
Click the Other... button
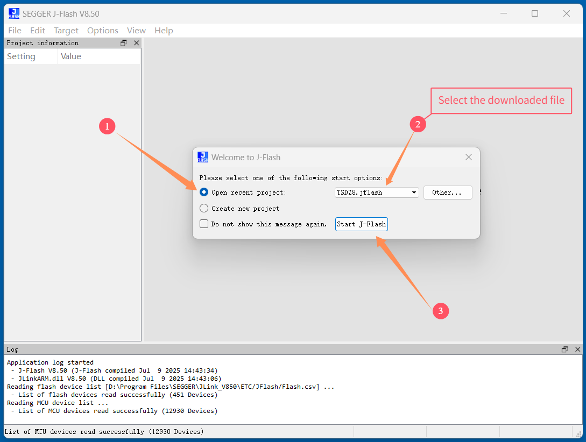tap(447, 193)
